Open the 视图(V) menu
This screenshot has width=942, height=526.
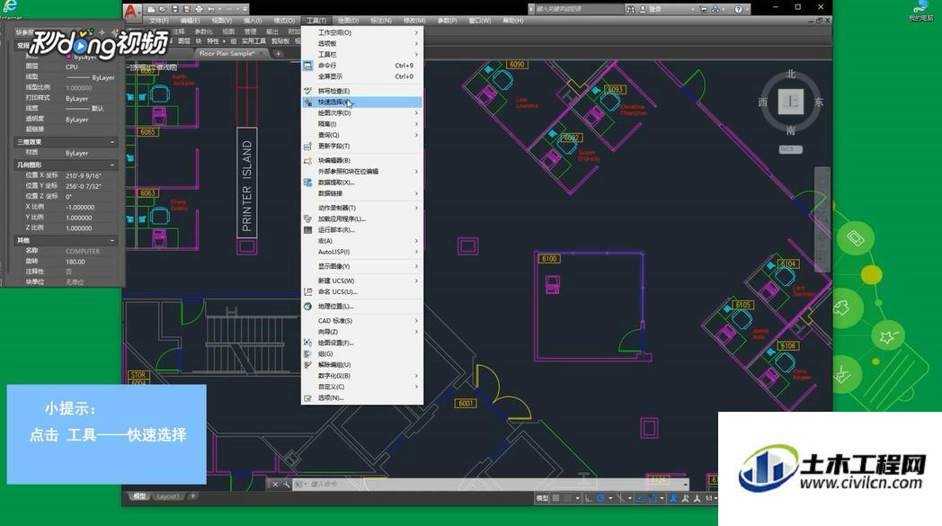pos(222,21)
